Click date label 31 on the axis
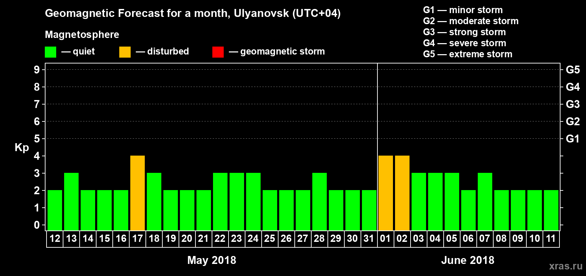The width and height of the screenshot is (586, 276). click(369, 238)
